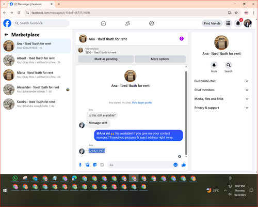Click Ana's large avatar in right panel
This screenshot has width=258, height=207.
tap(221, 42)
